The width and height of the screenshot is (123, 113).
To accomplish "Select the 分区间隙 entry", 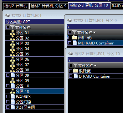I will click(35, 102).
